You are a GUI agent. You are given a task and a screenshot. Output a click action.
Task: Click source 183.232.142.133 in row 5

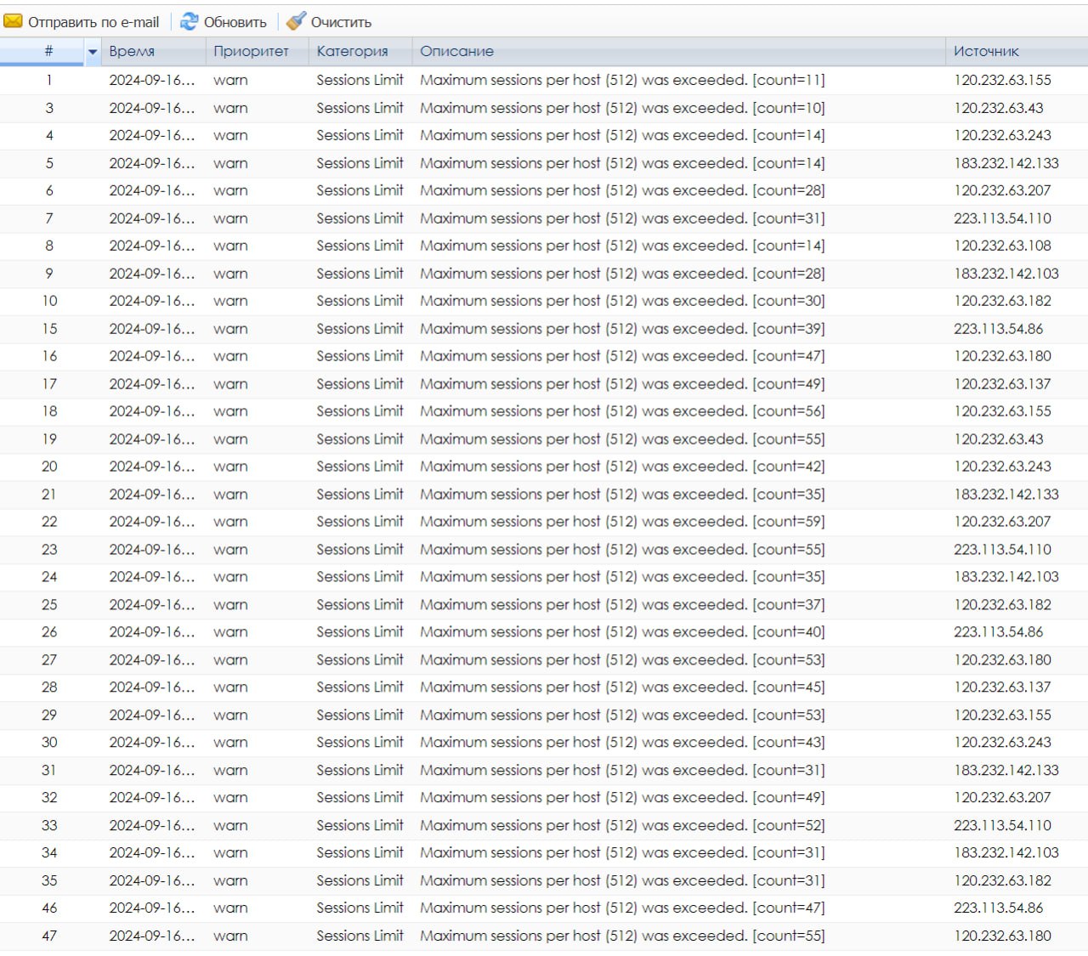click(x=1006, y=163)
